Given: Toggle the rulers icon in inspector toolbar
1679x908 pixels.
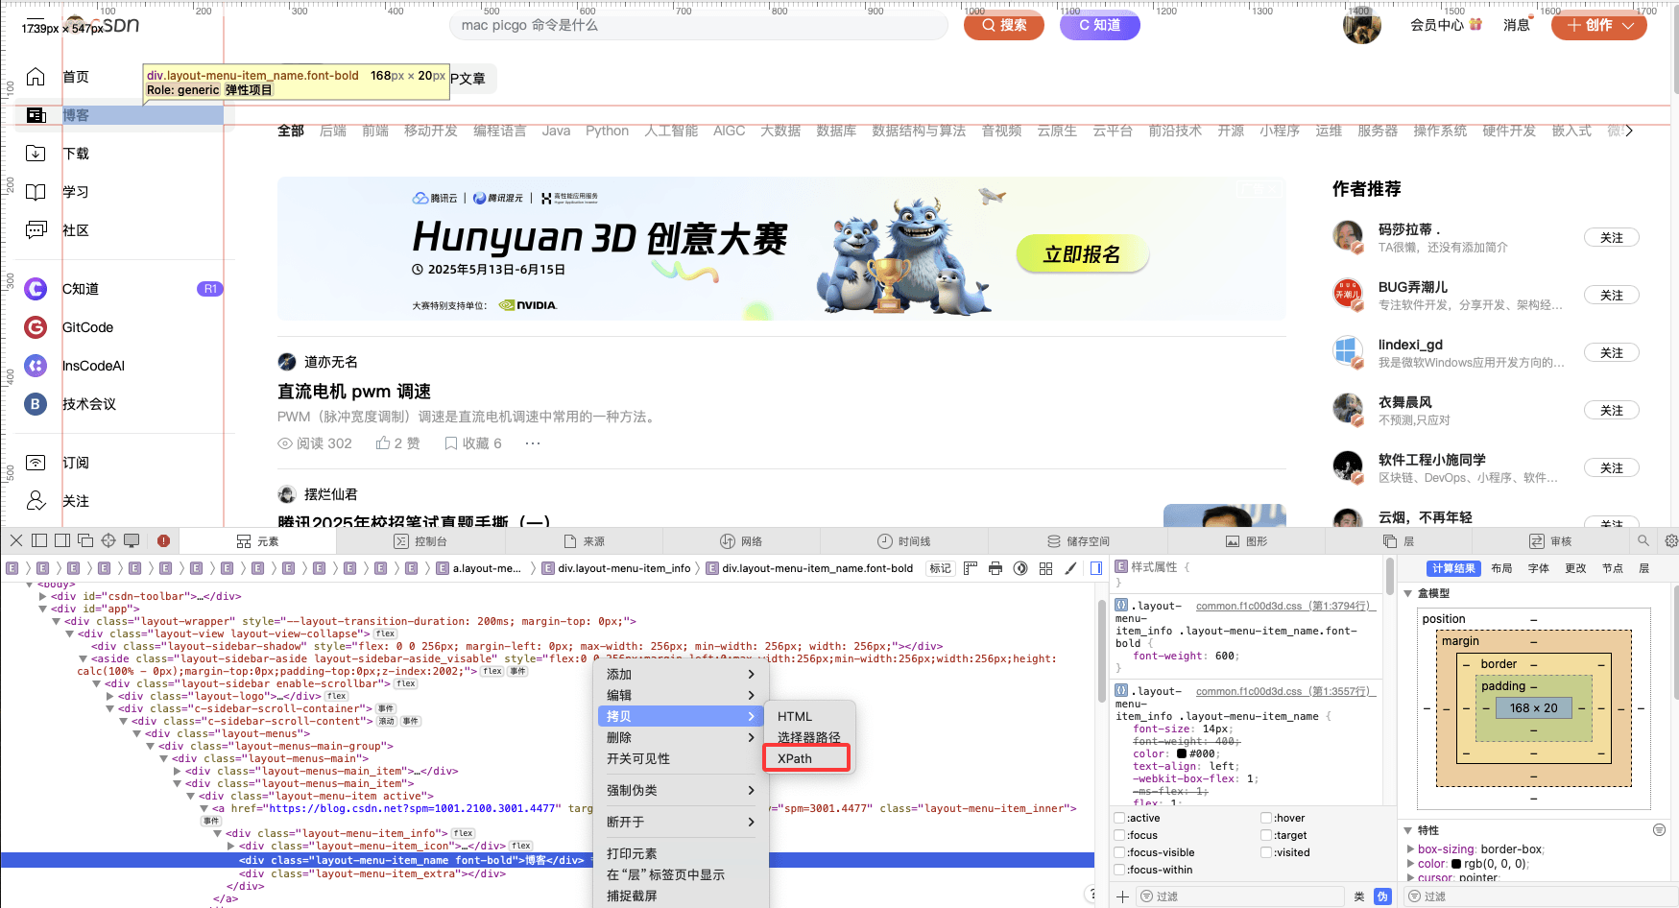Looking at the screenshot, I should [971, 568].
